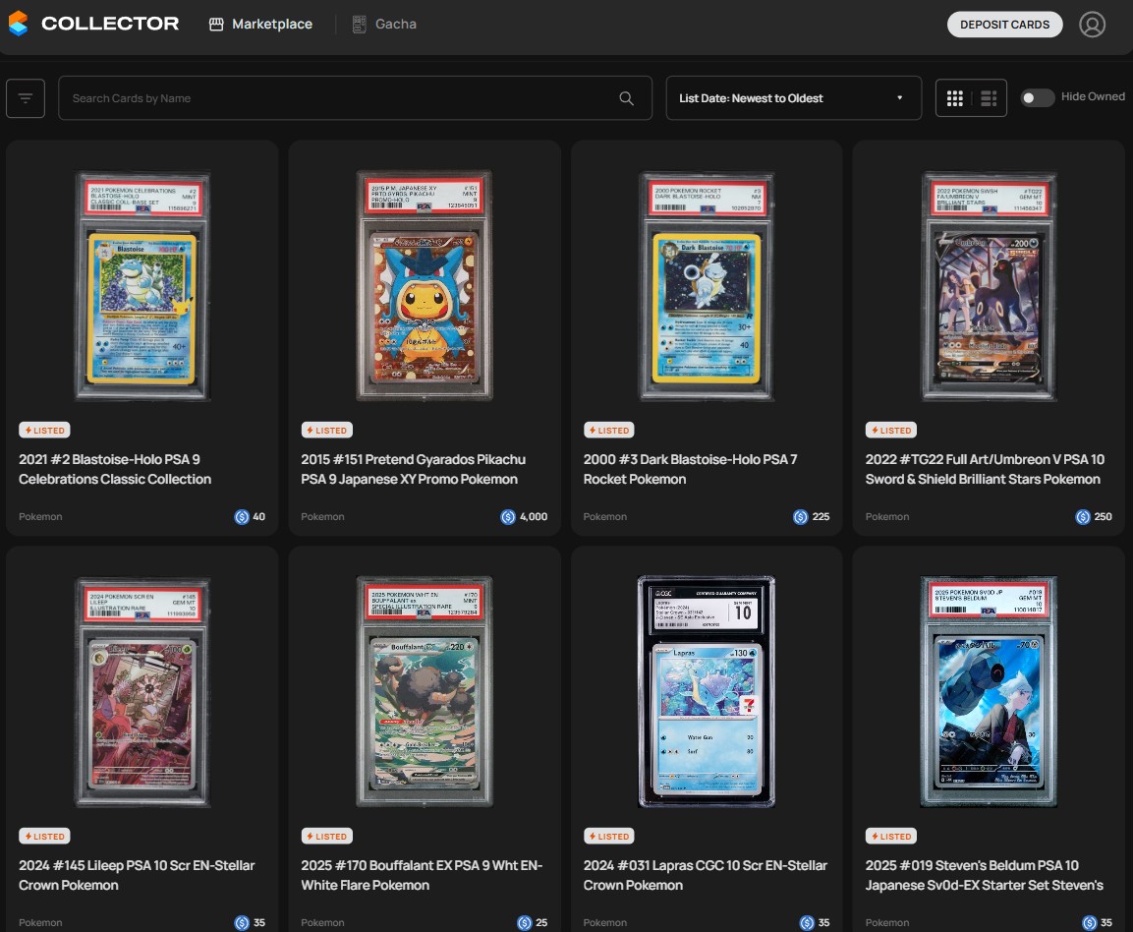This screenshot has width=1133, height=932.
Task: Enable the Hide Owned toggle
Action: click(1037, 97)
